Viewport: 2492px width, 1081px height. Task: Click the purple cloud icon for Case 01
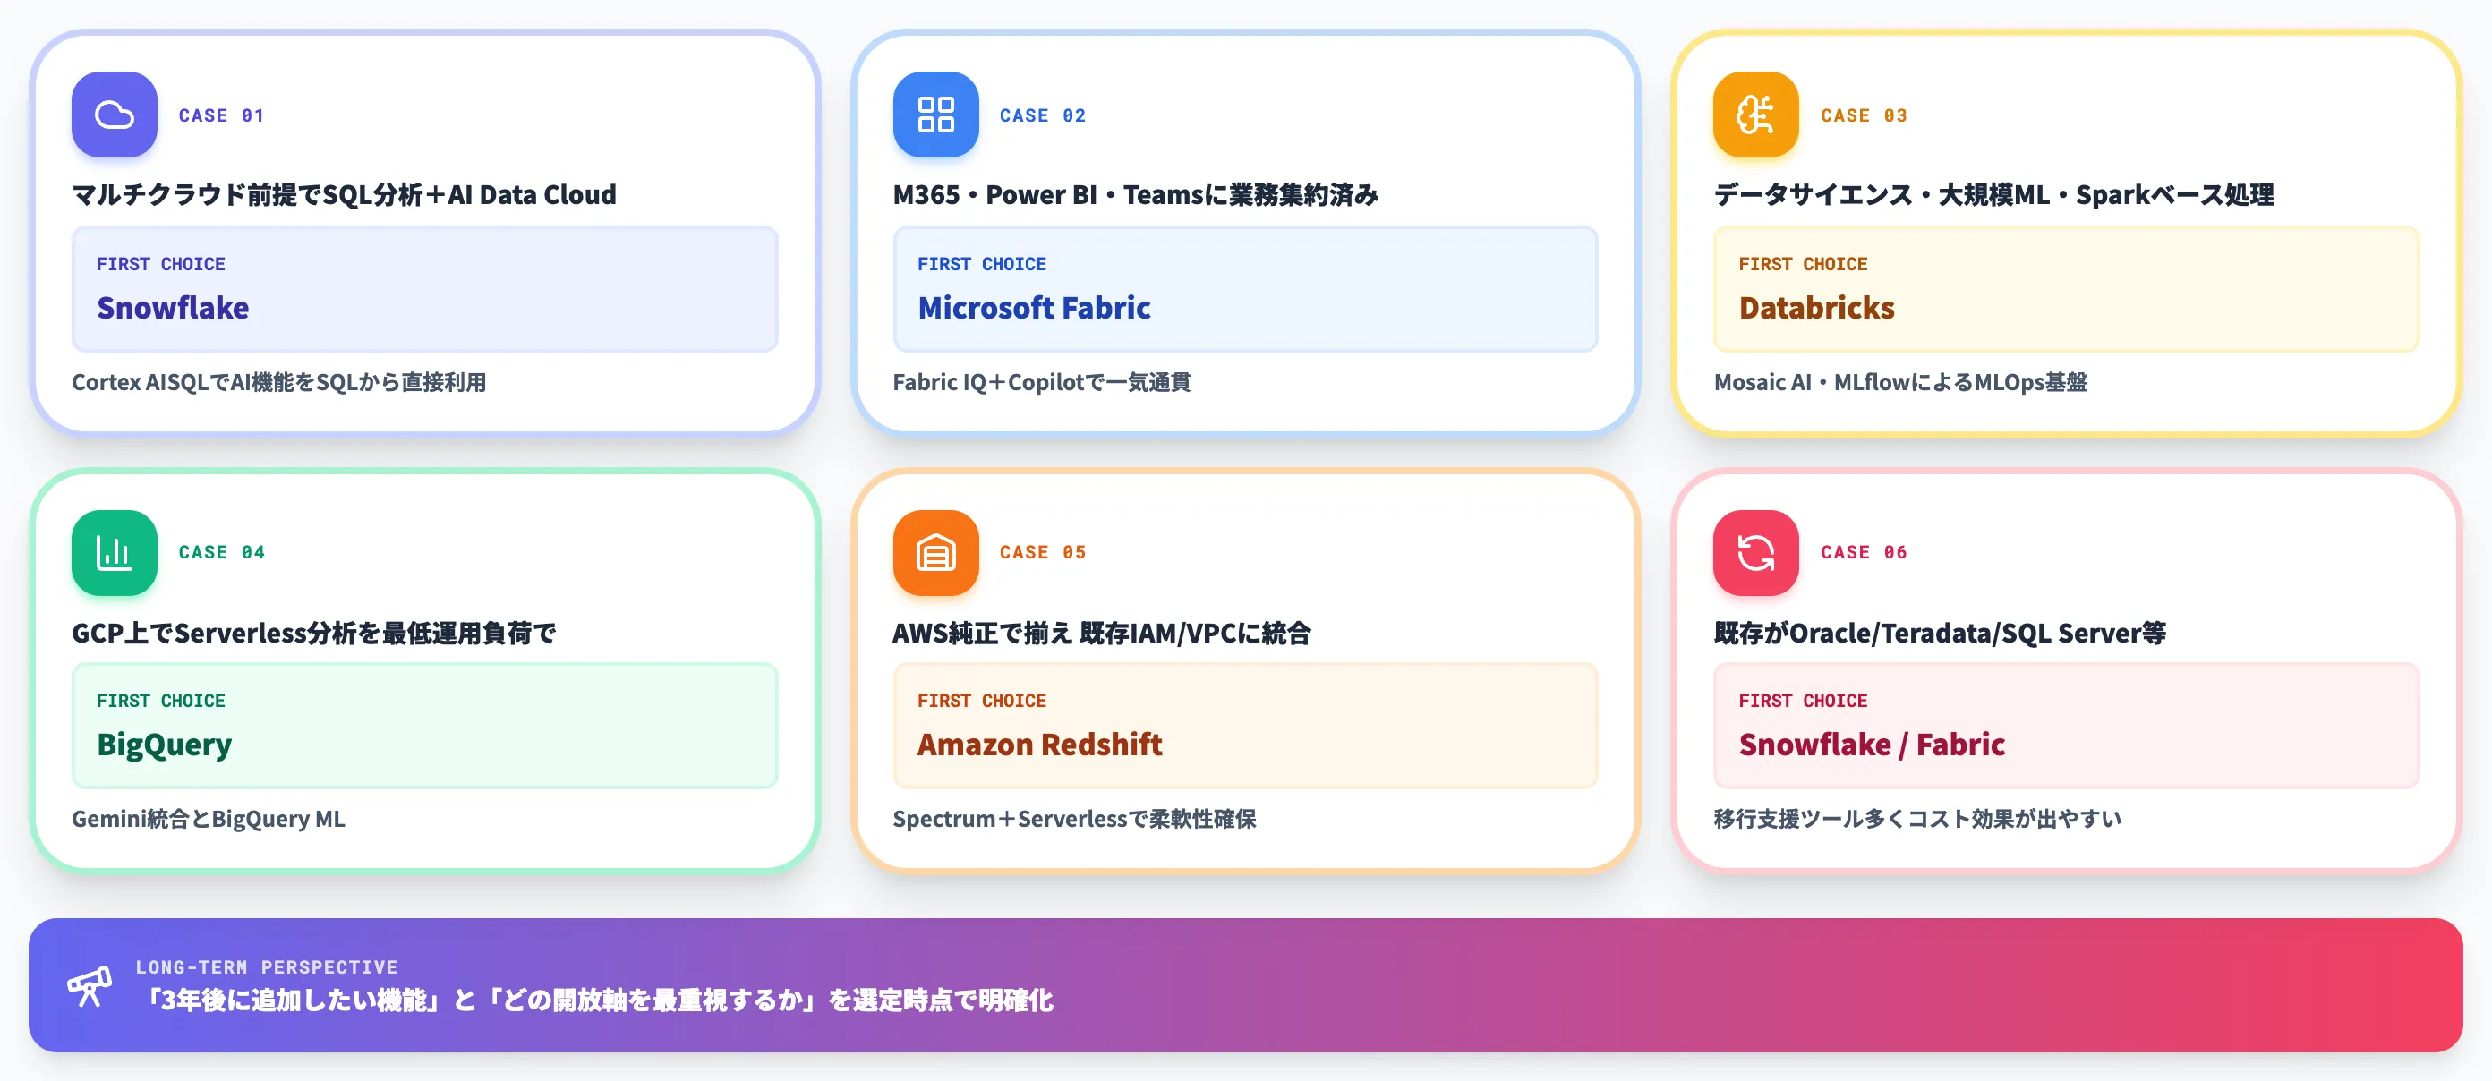[x=115, y=114]
